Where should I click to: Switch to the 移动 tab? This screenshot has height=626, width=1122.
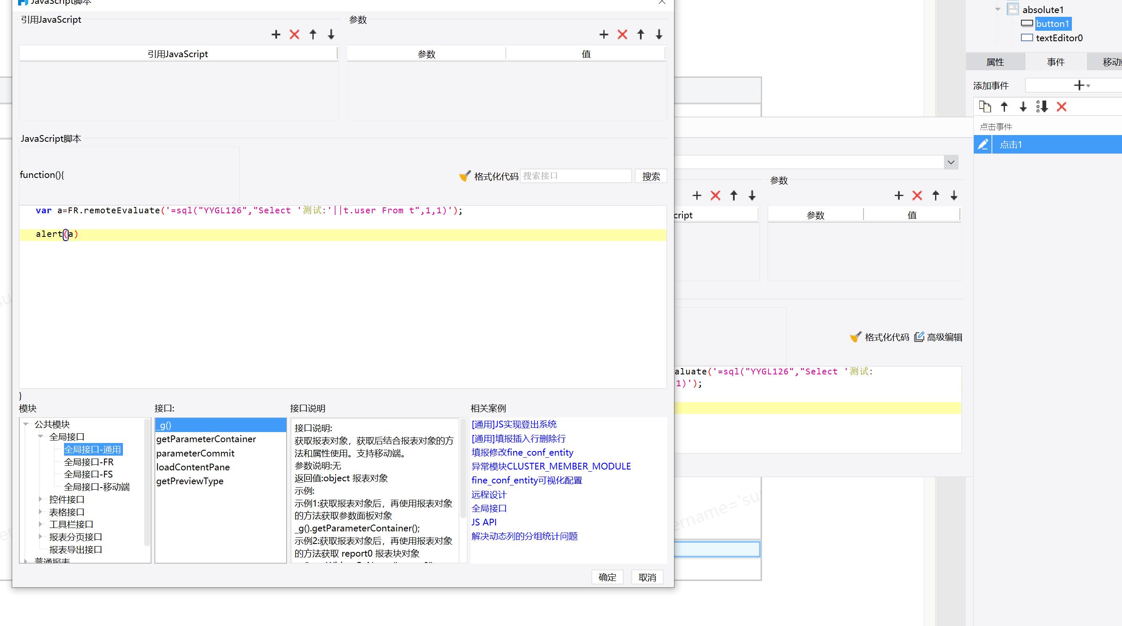(x=1105, y=62)
